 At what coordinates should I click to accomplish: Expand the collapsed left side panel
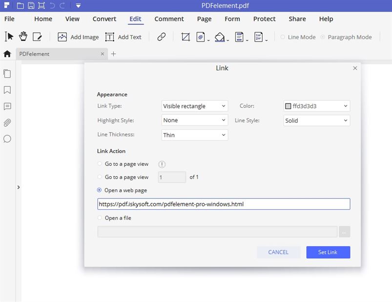click(x=19, y=187)
